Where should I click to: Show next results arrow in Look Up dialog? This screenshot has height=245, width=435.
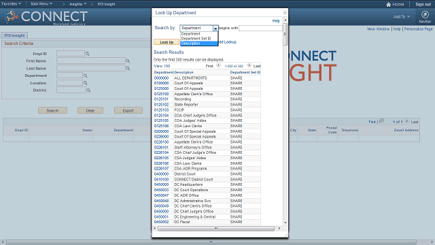click(249, 65)
